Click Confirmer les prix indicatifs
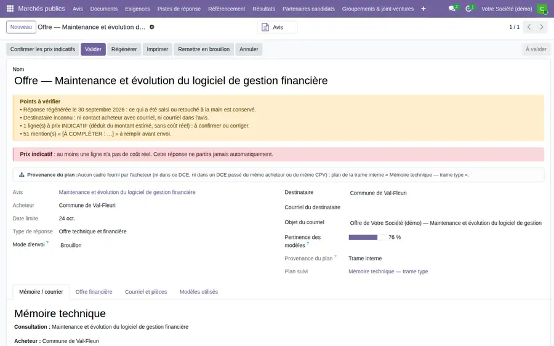Image resolution: width=554 pixels, height=346 pixels. 42,49
